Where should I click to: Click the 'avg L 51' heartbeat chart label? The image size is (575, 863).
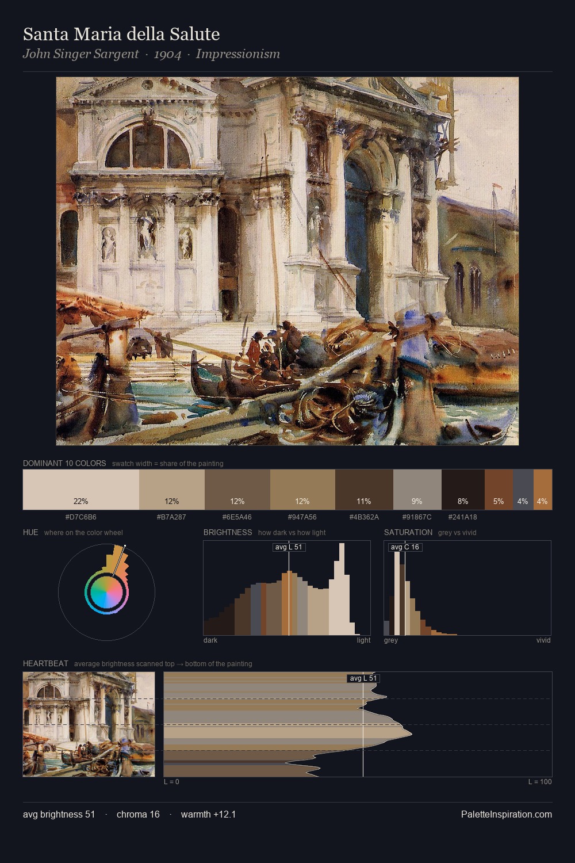pyautogui.click(x=363, y=678)
